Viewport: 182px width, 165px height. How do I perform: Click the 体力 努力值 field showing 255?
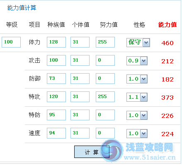[105, 42]
